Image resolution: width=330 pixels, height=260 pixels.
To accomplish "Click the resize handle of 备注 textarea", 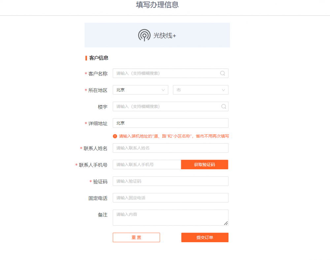I will point(226,223).
